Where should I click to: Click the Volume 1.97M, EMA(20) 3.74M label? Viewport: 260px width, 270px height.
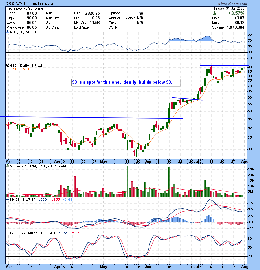click(38, 166)
